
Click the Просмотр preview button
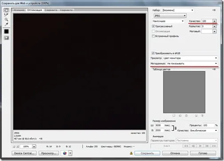point(48,153)
